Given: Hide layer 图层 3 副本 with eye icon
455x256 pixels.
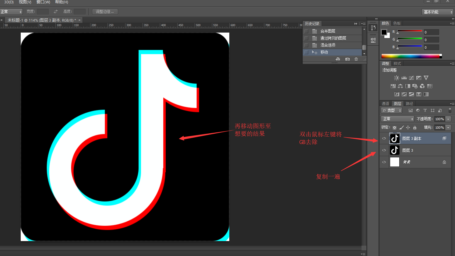Looking at the screenshot, I should tap(384, 139).
